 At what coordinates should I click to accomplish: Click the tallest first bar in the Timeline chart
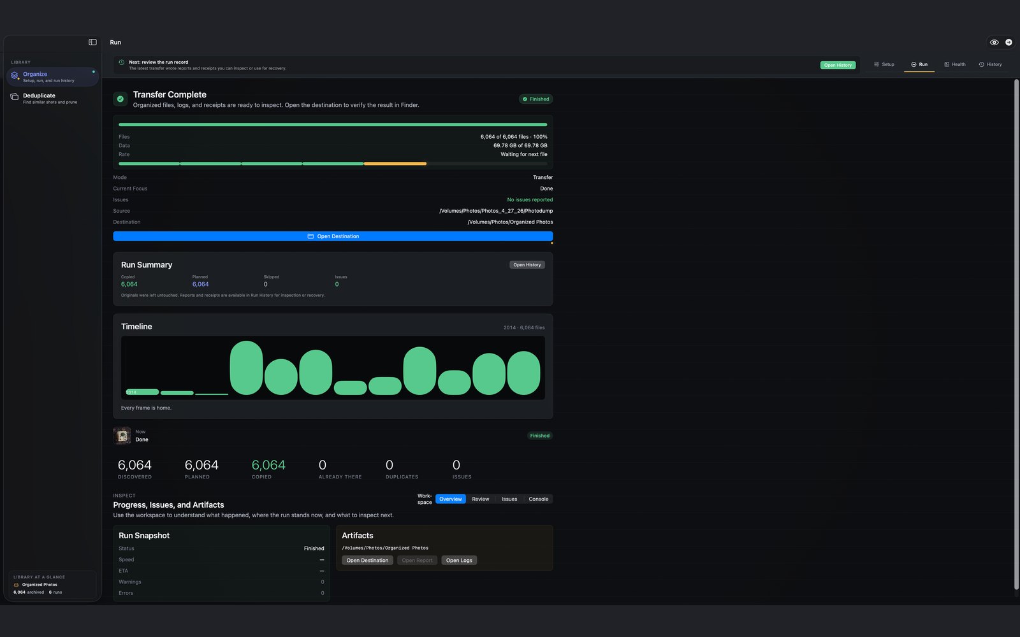click(x=246, y=368)
